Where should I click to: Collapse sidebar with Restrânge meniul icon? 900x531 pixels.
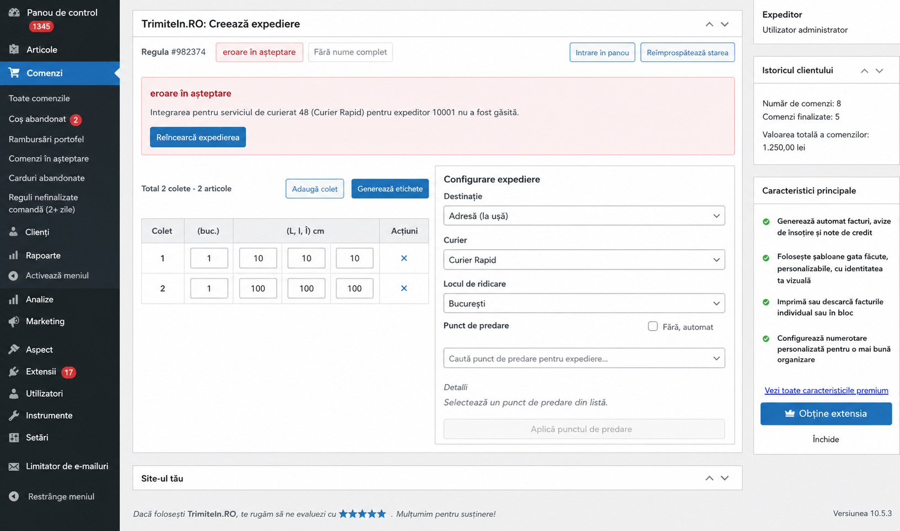click(14, 496)
